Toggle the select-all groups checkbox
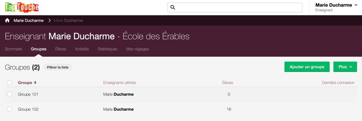The image size is (362, 121). (x=10, y=83)
